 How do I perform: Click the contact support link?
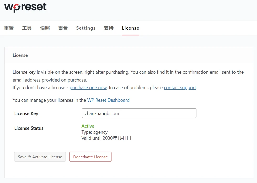180,87
